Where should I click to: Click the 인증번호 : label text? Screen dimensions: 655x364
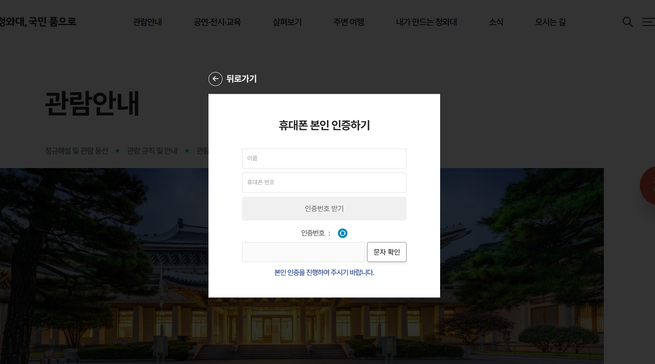(316, 233)
